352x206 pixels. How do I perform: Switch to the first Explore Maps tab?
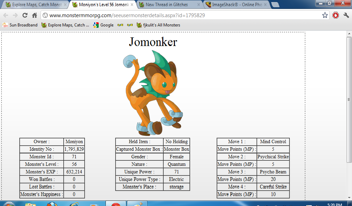point(34,5)
